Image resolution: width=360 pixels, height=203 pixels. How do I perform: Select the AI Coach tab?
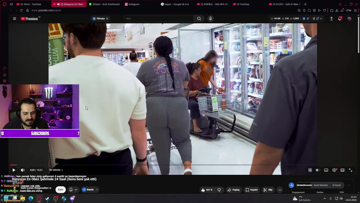pyautogui.click(x=336, y=185)
